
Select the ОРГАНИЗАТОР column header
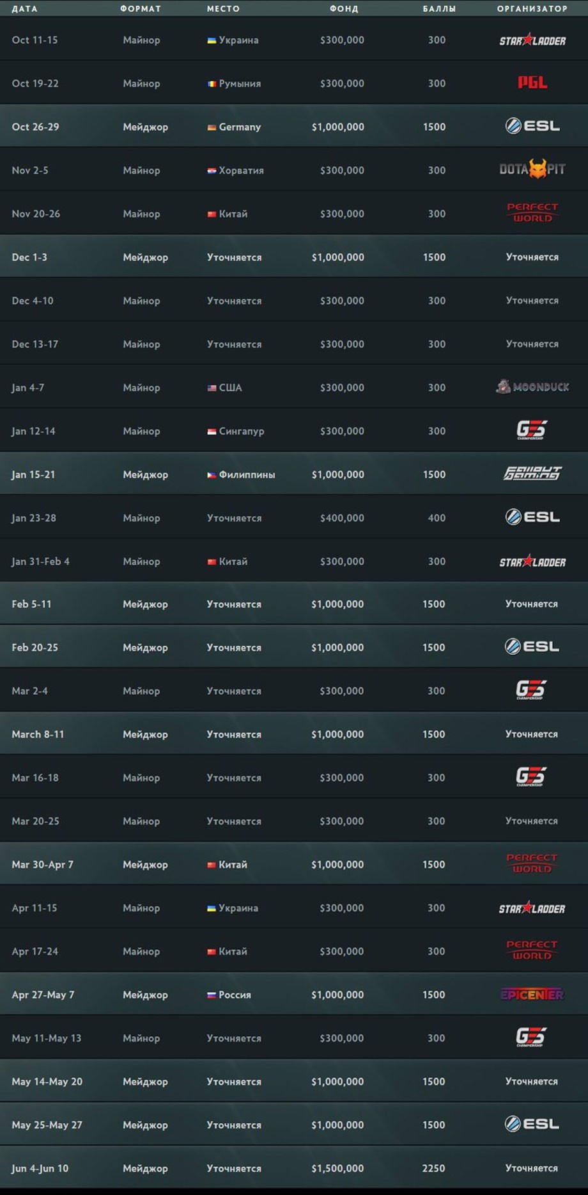(532, 8)
